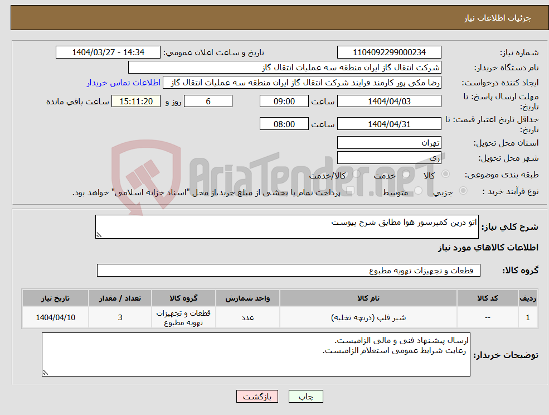Viewport: 549px width, 415px height.
Task: Click the گروه کالا field قطعات و تجهیزات تهویه مطبوع
Action: tap(288, 270)
